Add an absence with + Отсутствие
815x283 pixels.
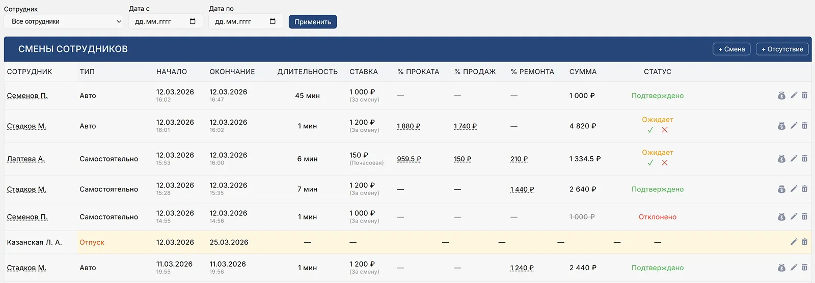point(782,49)
